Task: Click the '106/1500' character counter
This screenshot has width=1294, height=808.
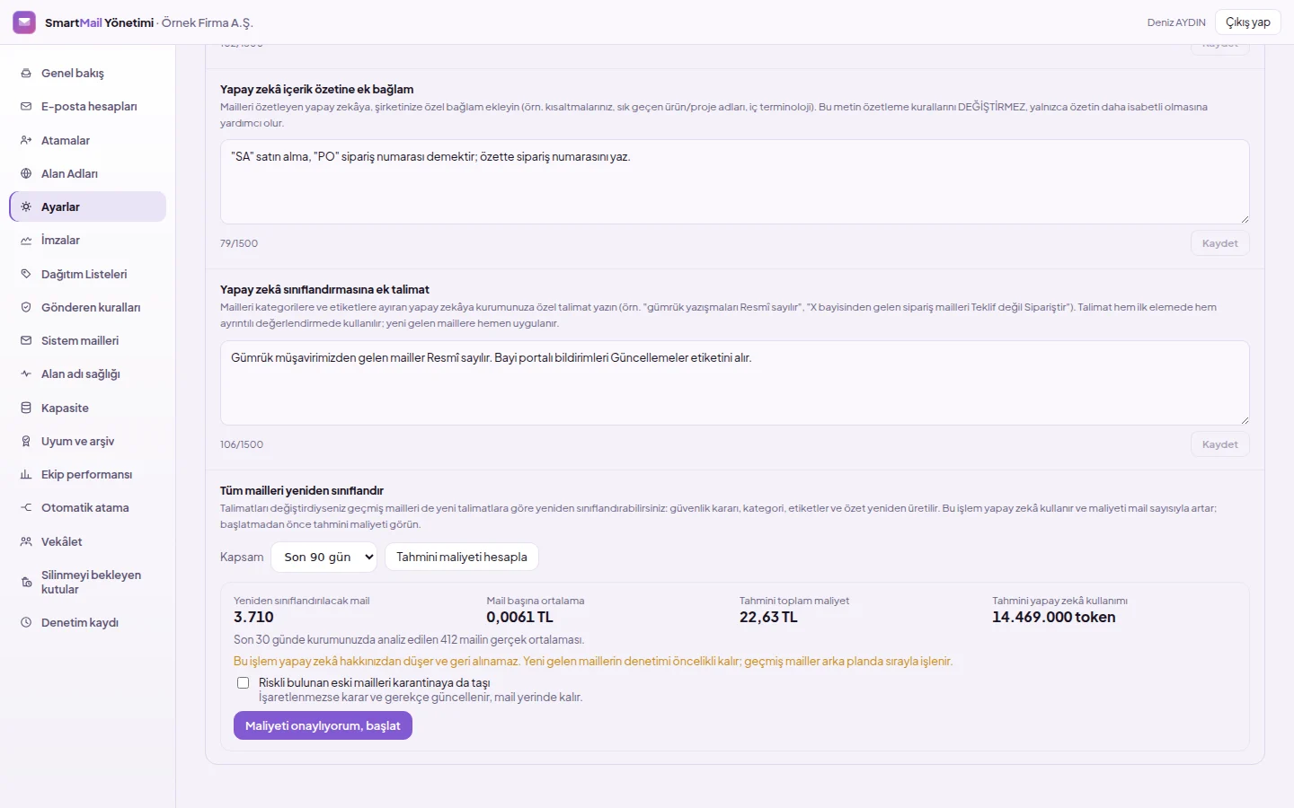Action: pos(242,445)
